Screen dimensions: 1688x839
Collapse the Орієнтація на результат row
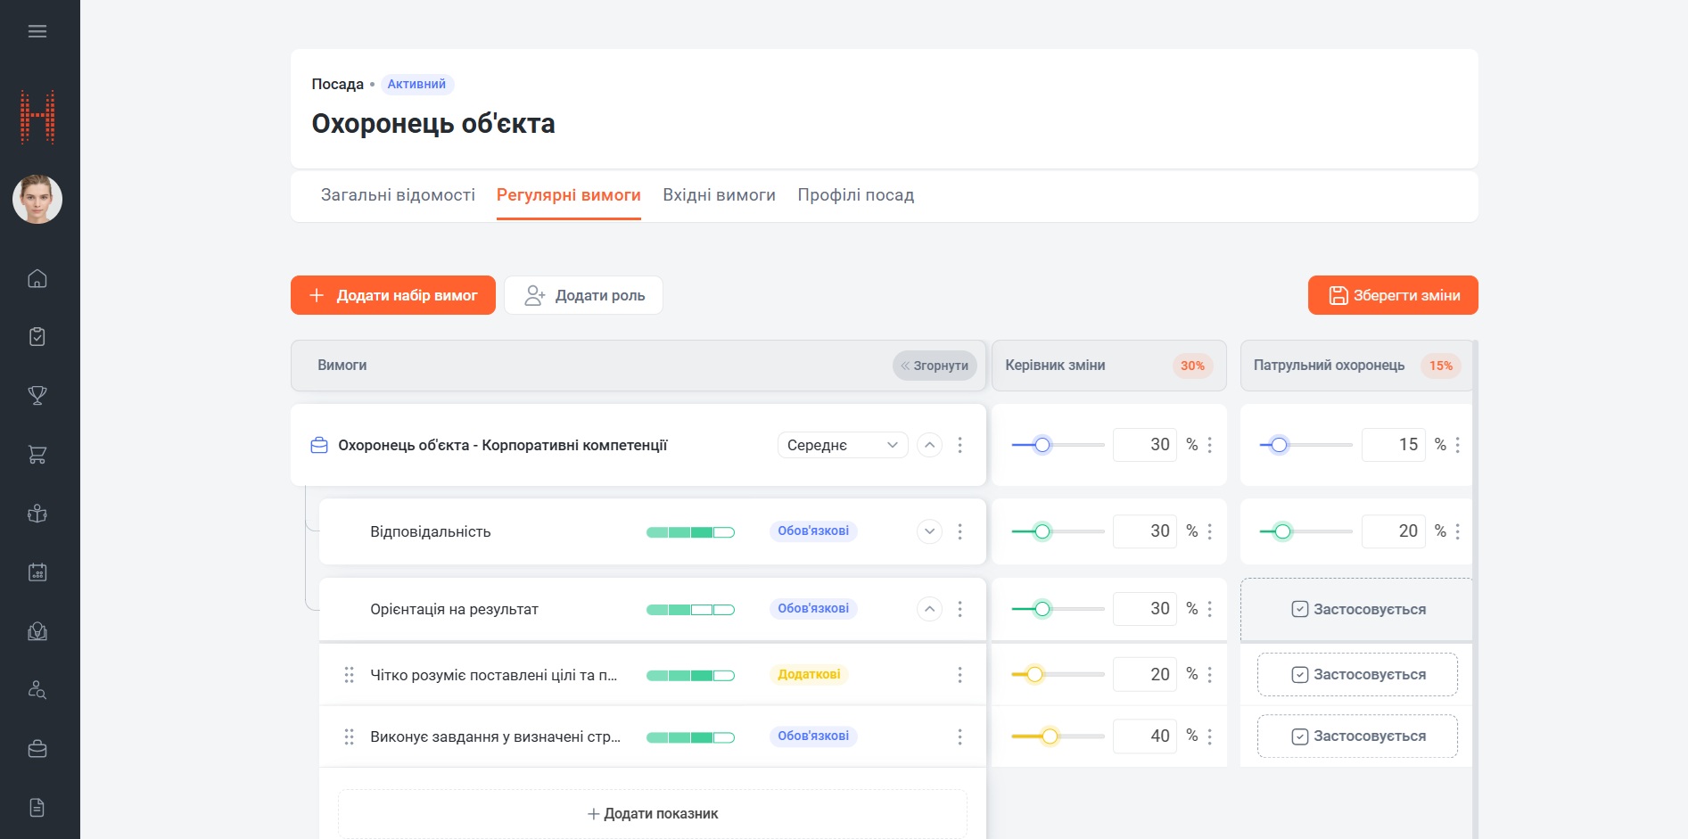tap(929, 609)
